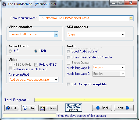
Task: Click the Default output folder label
Action: tap(24, 18)
